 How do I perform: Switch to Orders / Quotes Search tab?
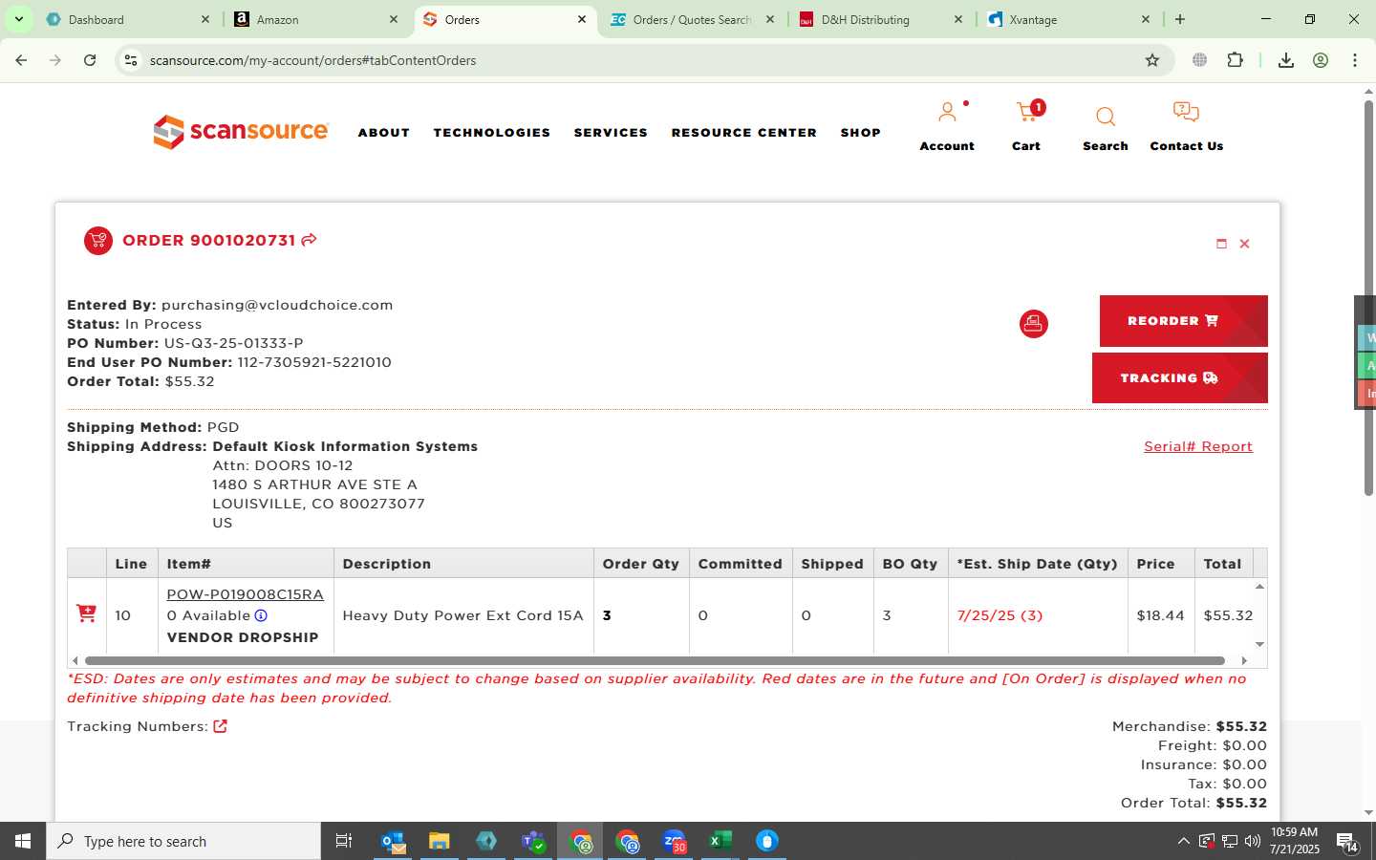click(692, 19)
